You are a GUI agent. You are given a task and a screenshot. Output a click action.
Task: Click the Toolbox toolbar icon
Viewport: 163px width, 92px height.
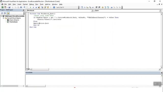click(x=51, y=7)
